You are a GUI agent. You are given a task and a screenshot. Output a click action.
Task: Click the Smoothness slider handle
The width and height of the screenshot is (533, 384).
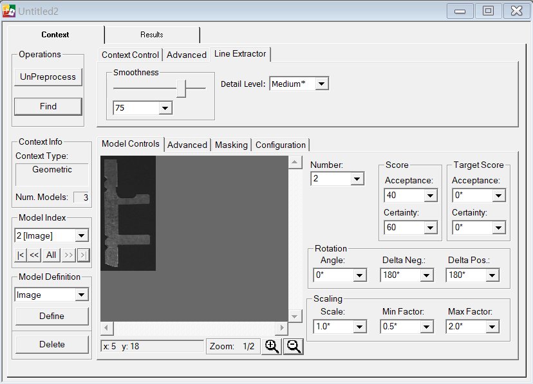181,89
